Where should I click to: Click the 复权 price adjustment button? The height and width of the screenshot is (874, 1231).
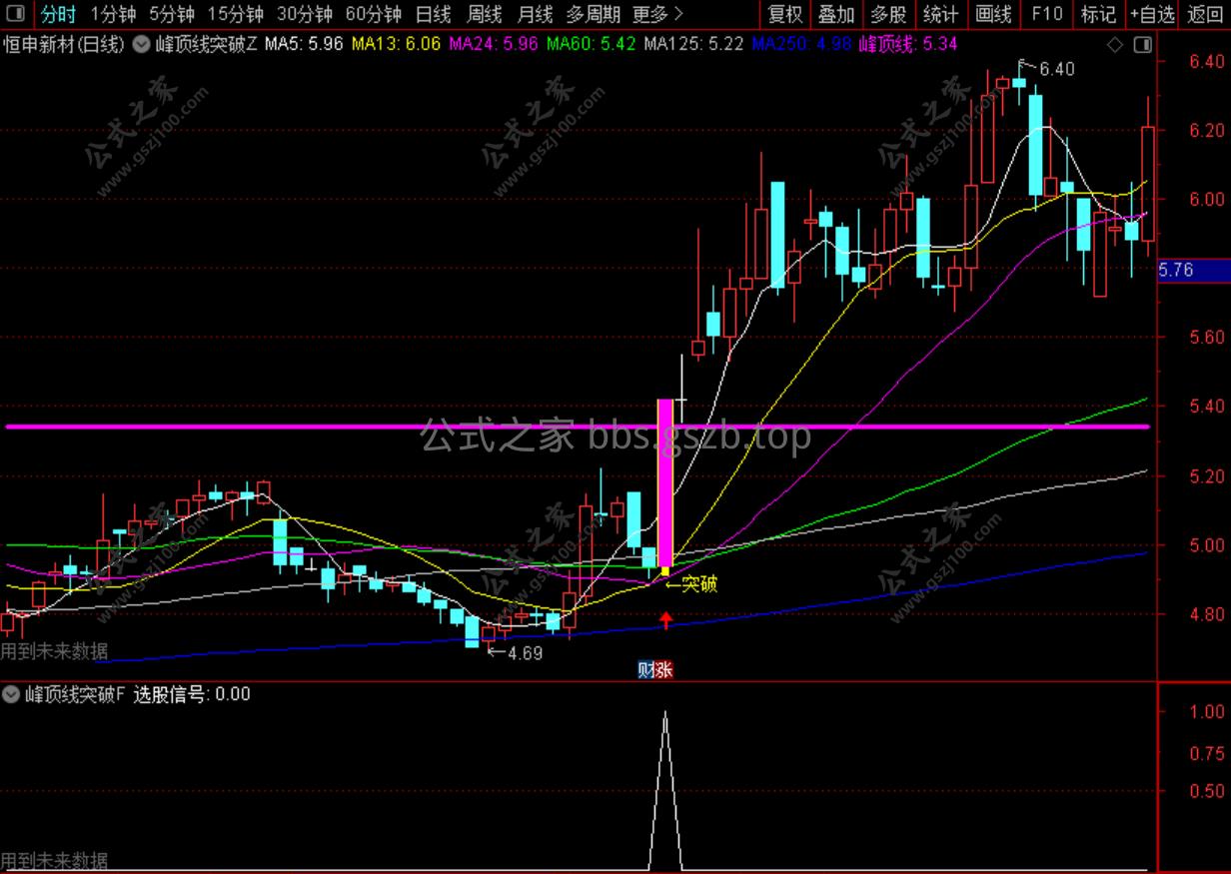pyautogui.click(x=785, y=14)
